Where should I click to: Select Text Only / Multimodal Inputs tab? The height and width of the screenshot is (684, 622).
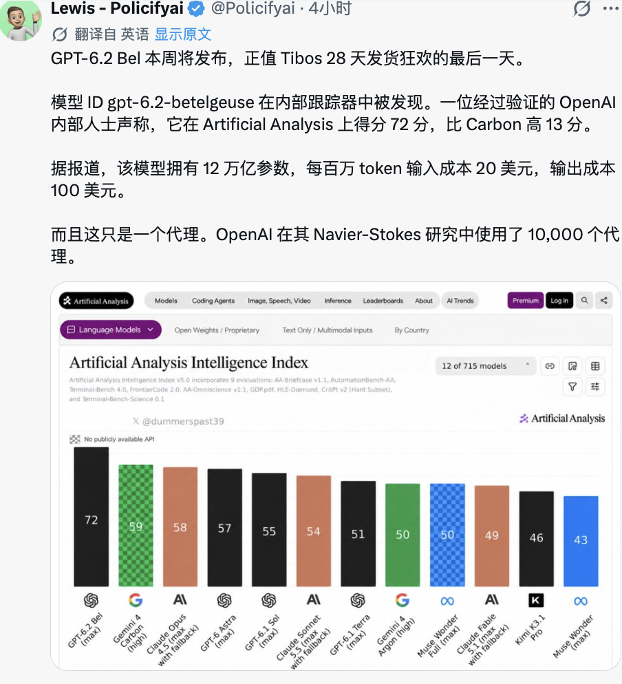327,330
